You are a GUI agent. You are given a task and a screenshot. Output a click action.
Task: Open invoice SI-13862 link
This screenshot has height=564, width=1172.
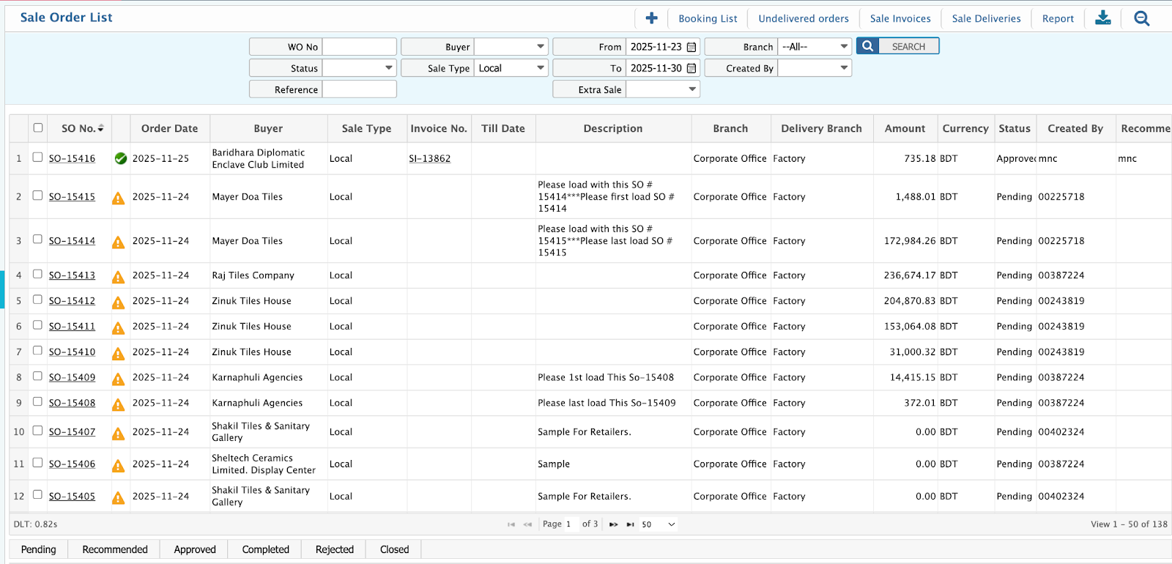click(x=430, y=158)
